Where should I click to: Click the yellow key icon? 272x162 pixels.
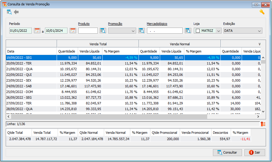(262, 12)
